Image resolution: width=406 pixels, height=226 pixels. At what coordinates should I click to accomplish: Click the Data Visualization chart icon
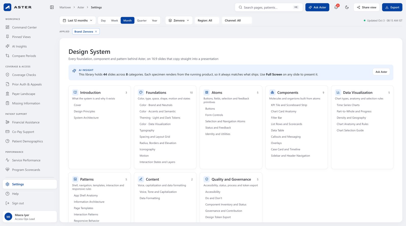click(x=338, y=92)
